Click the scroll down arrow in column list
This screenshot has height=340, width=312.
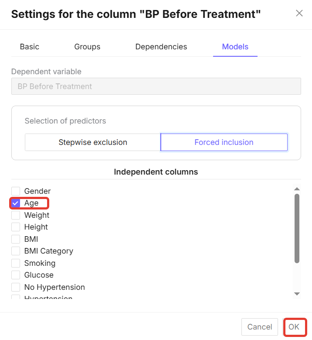coord(297,294)
